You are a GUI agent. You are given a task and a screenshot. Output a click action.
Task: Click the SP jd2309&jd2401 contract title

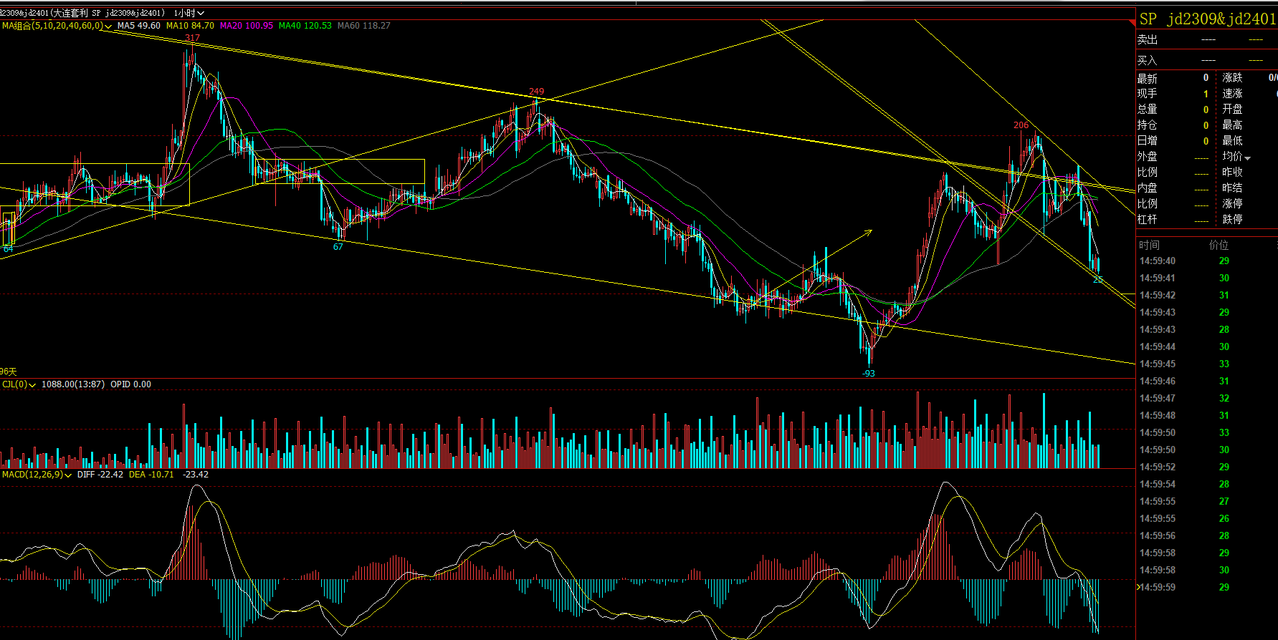coord(1207,19)
